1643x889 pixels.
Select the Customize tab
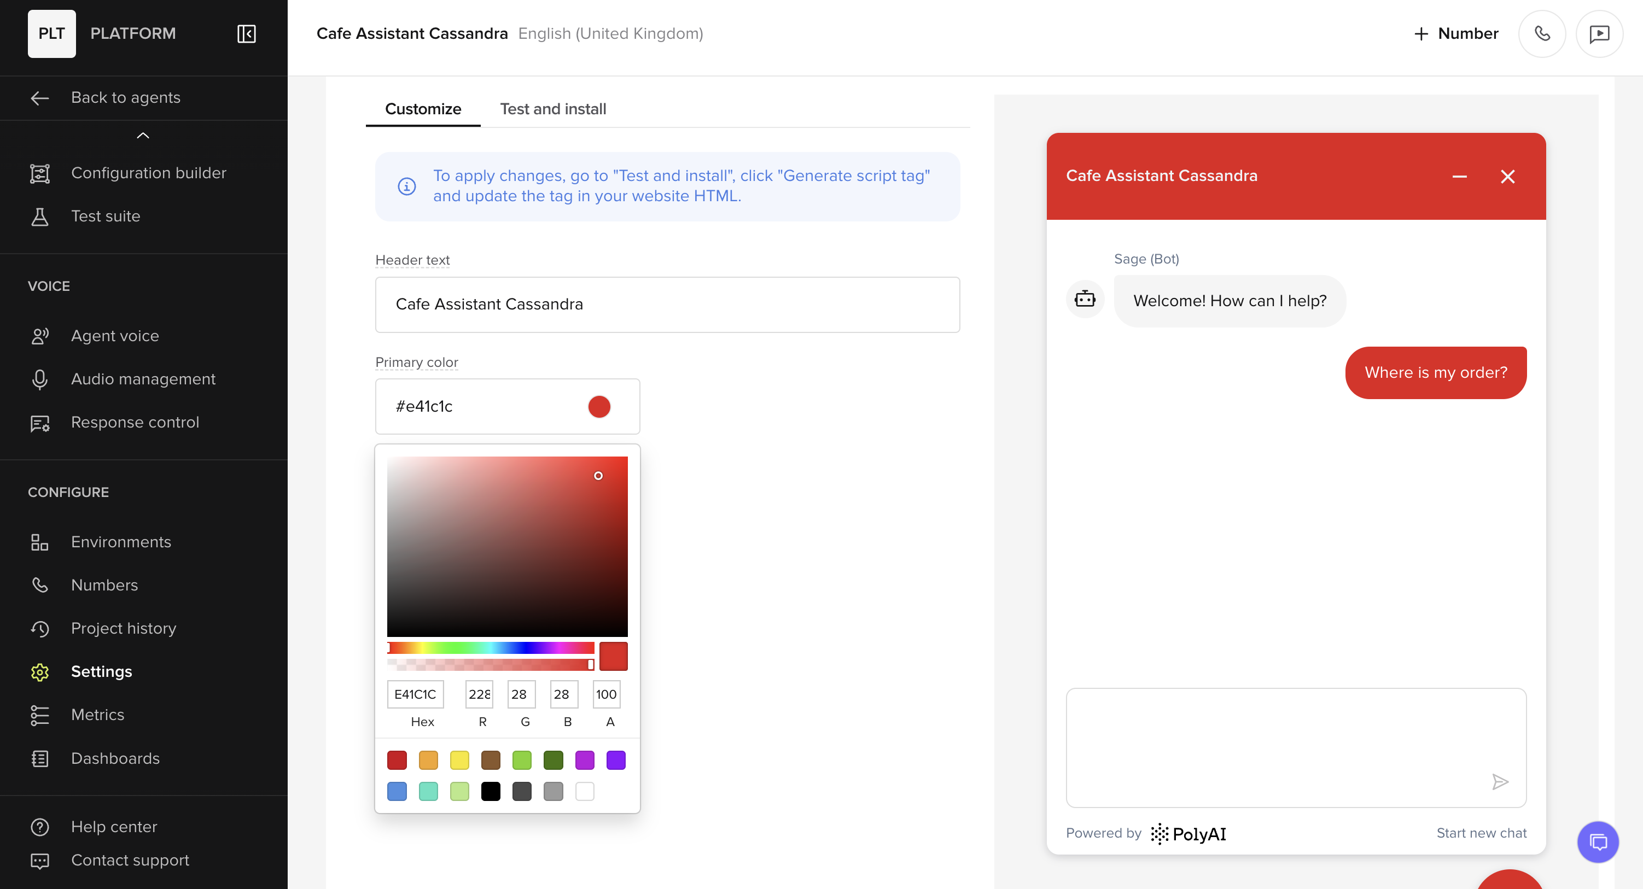(x=423, y=109)
